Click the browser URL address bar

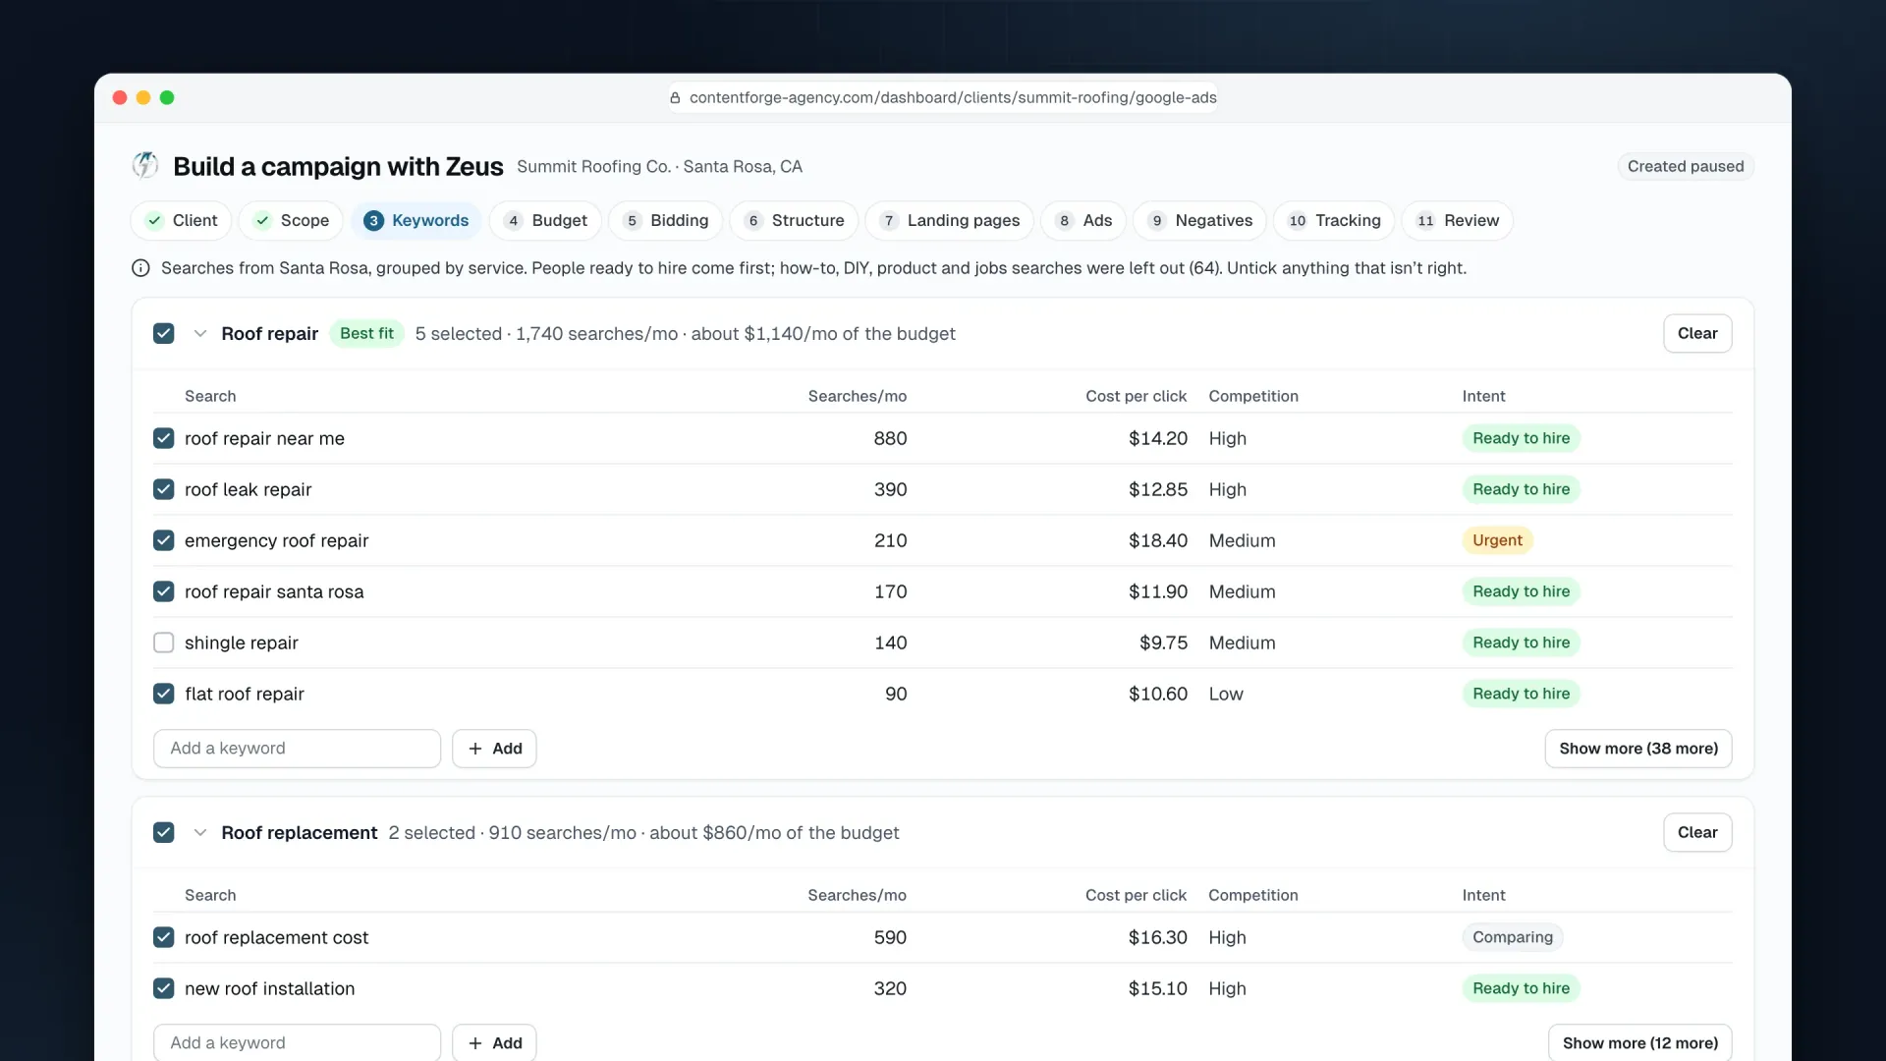click(943, 97)
